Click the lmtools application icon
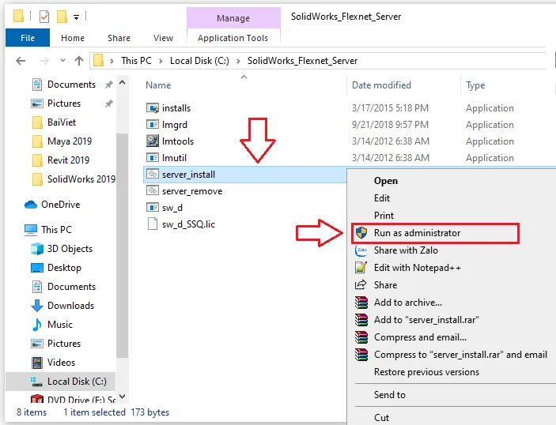Screen dimensions: 556x425 coord(153,141)
